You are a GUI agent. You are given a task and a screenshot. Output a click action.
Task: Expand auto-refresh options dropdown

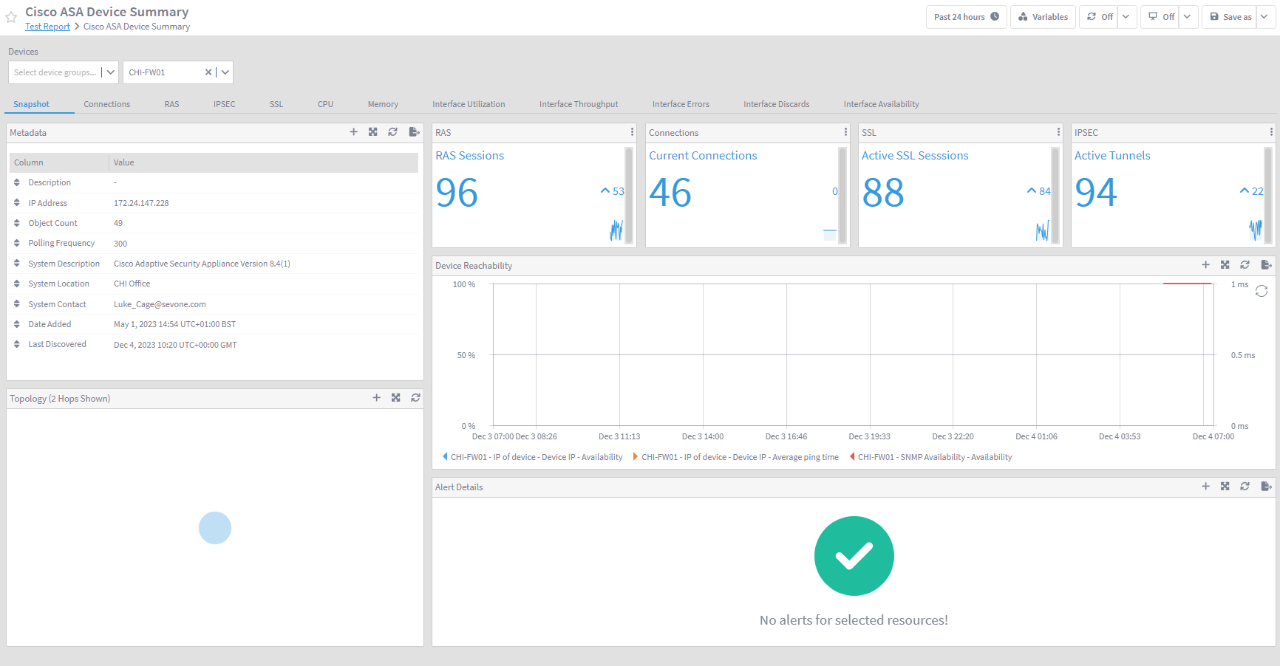pos(1126,17)
